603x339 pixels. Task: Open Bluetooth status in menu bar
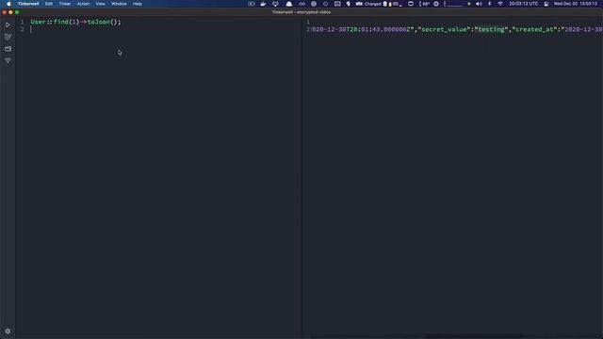coord(490,4)
